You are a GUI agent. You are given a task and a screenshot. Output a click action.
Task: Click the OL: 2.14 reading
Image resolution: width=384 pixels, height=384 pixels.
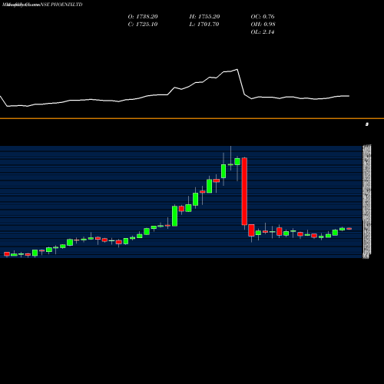point(263,32)
